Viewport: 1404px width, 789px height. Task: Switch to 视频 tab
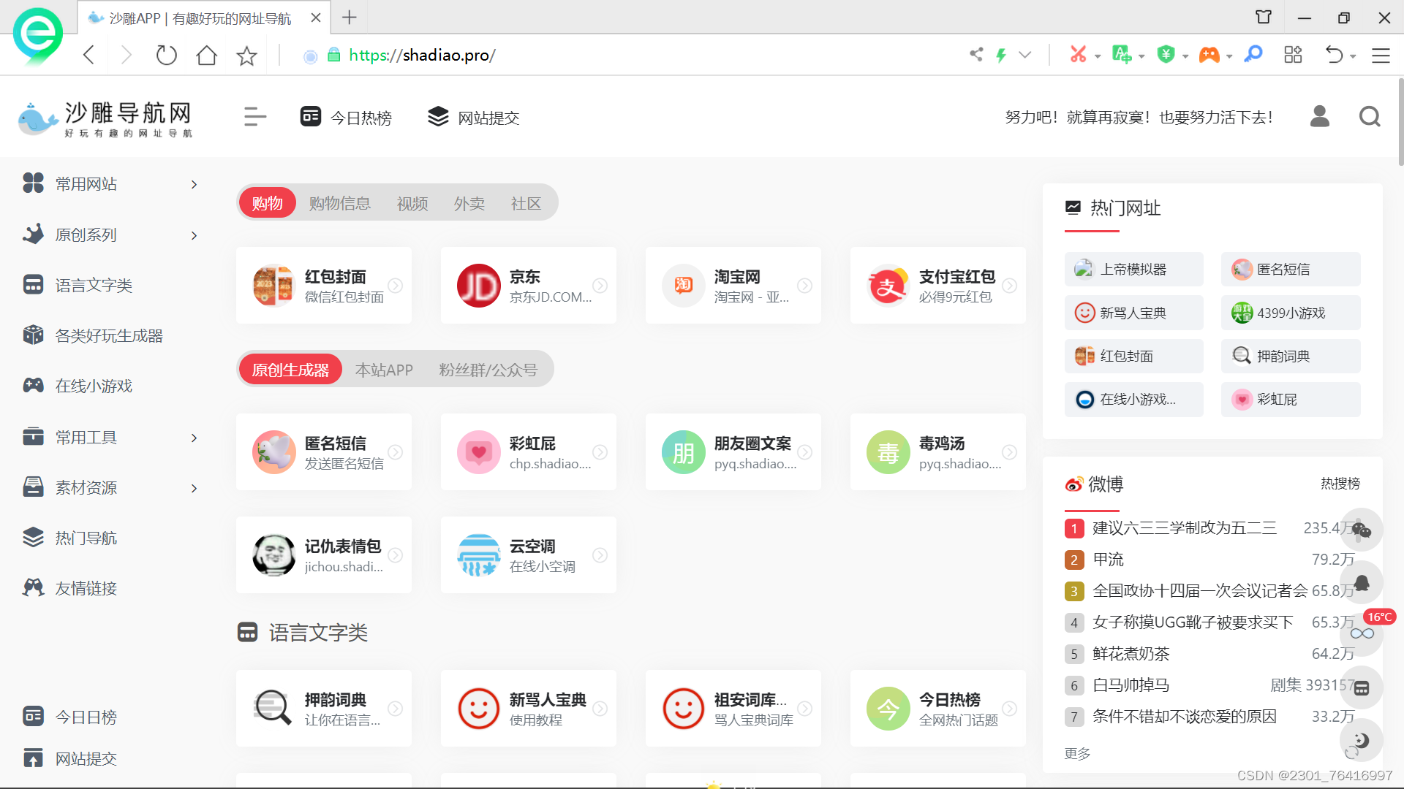point(412,203)
